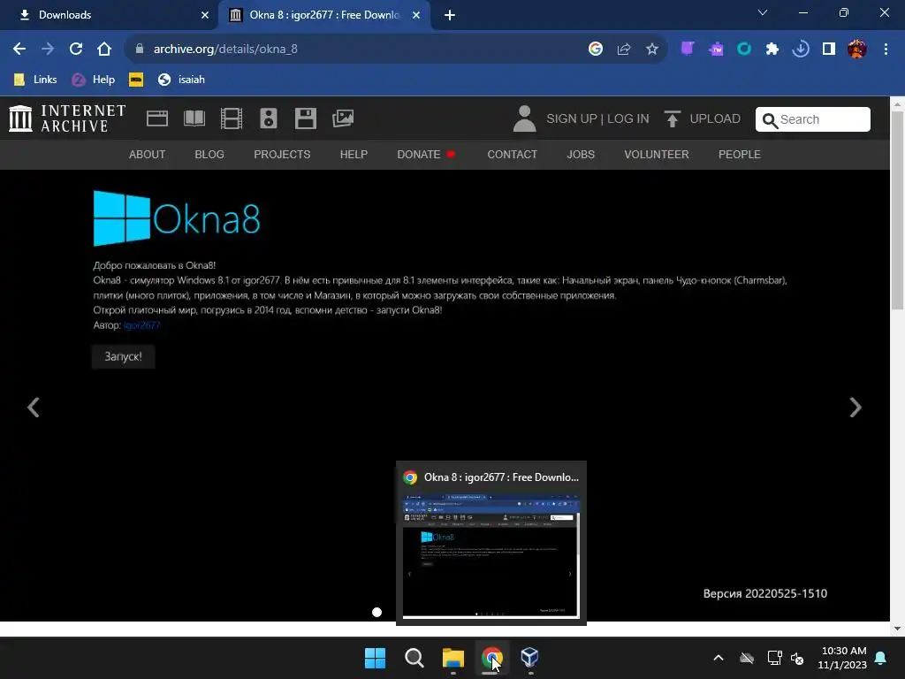Image resolution: width=905 pixels, height=679 pixels.
Task: Open the isaiah bookmark
Action: 181,80
